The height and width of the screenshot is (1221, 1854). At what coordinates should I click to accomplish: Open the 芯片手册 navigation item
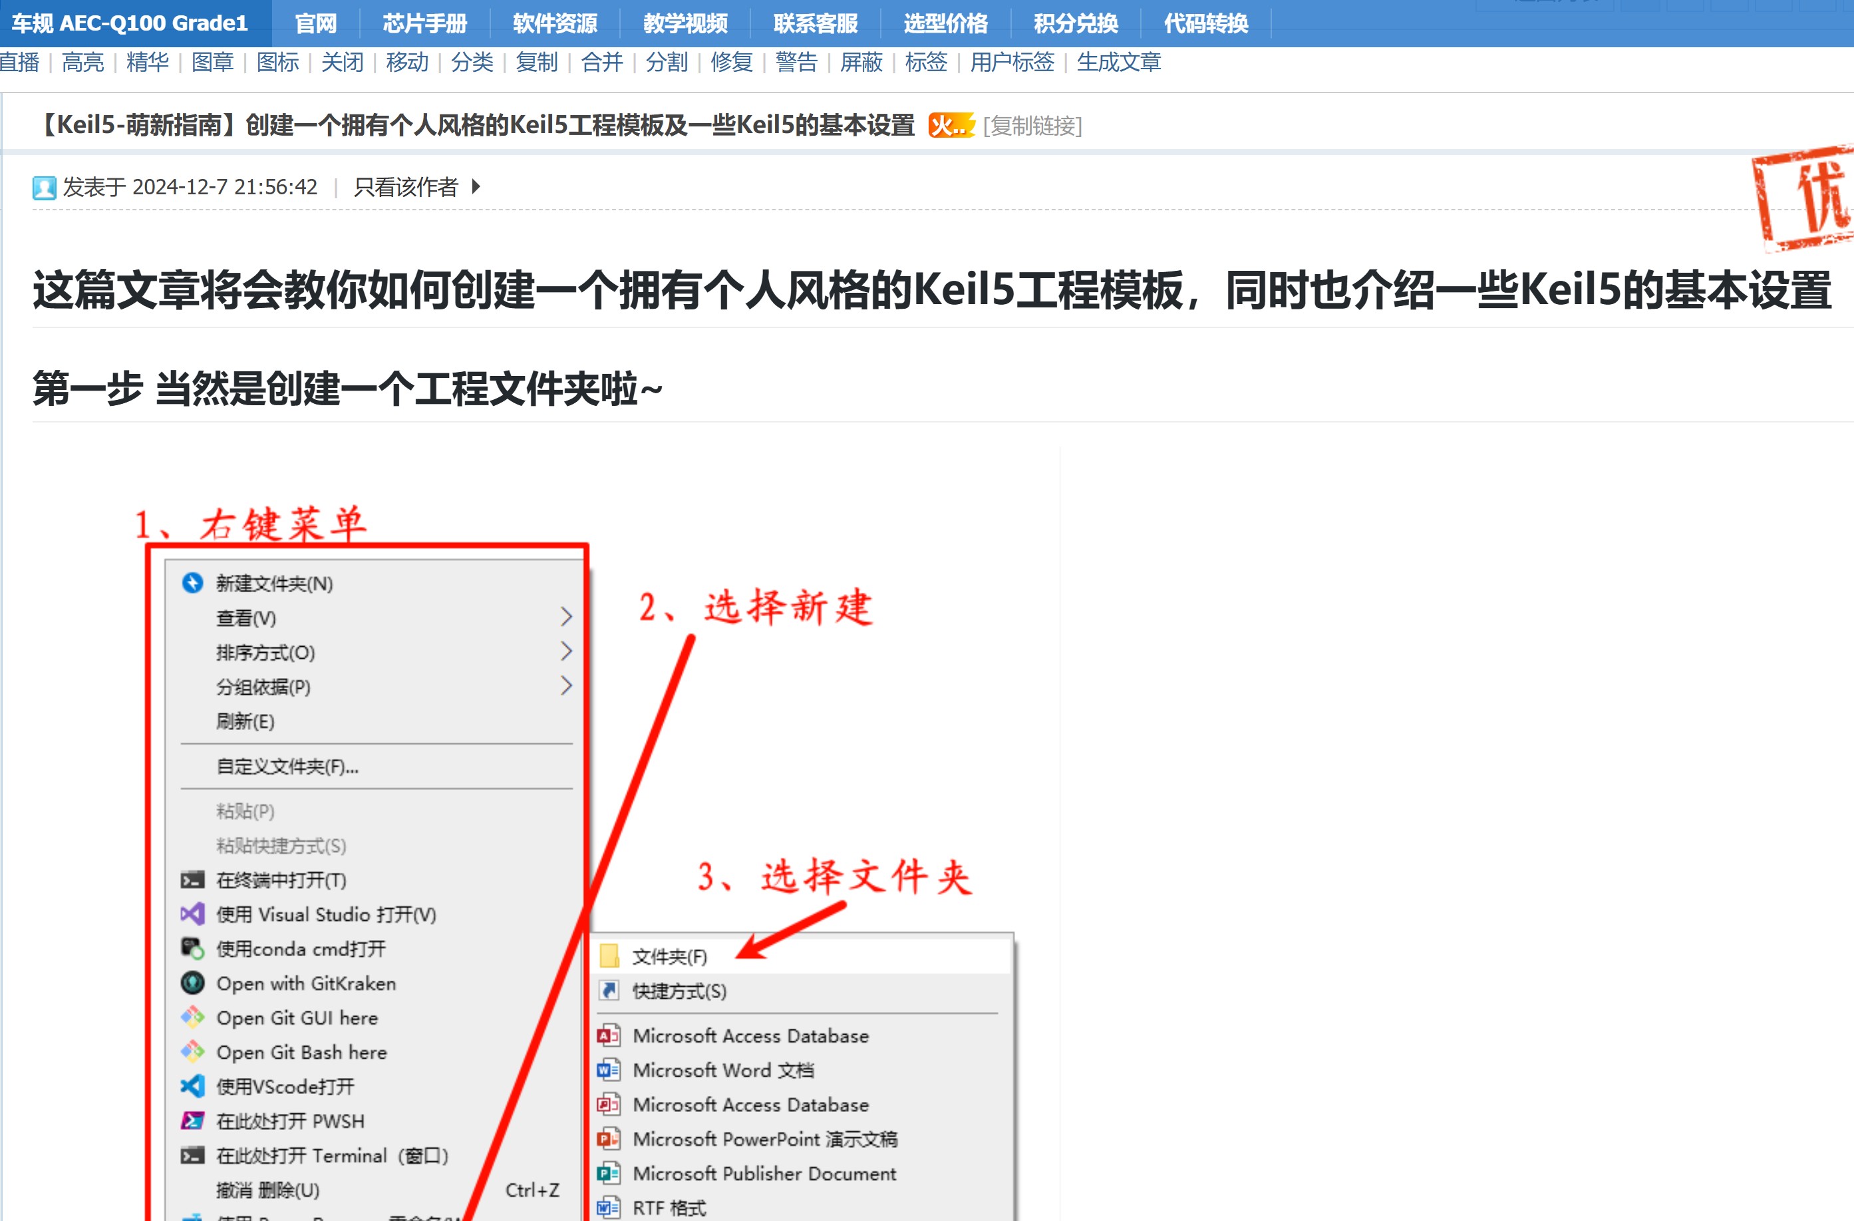click(424, 23)
